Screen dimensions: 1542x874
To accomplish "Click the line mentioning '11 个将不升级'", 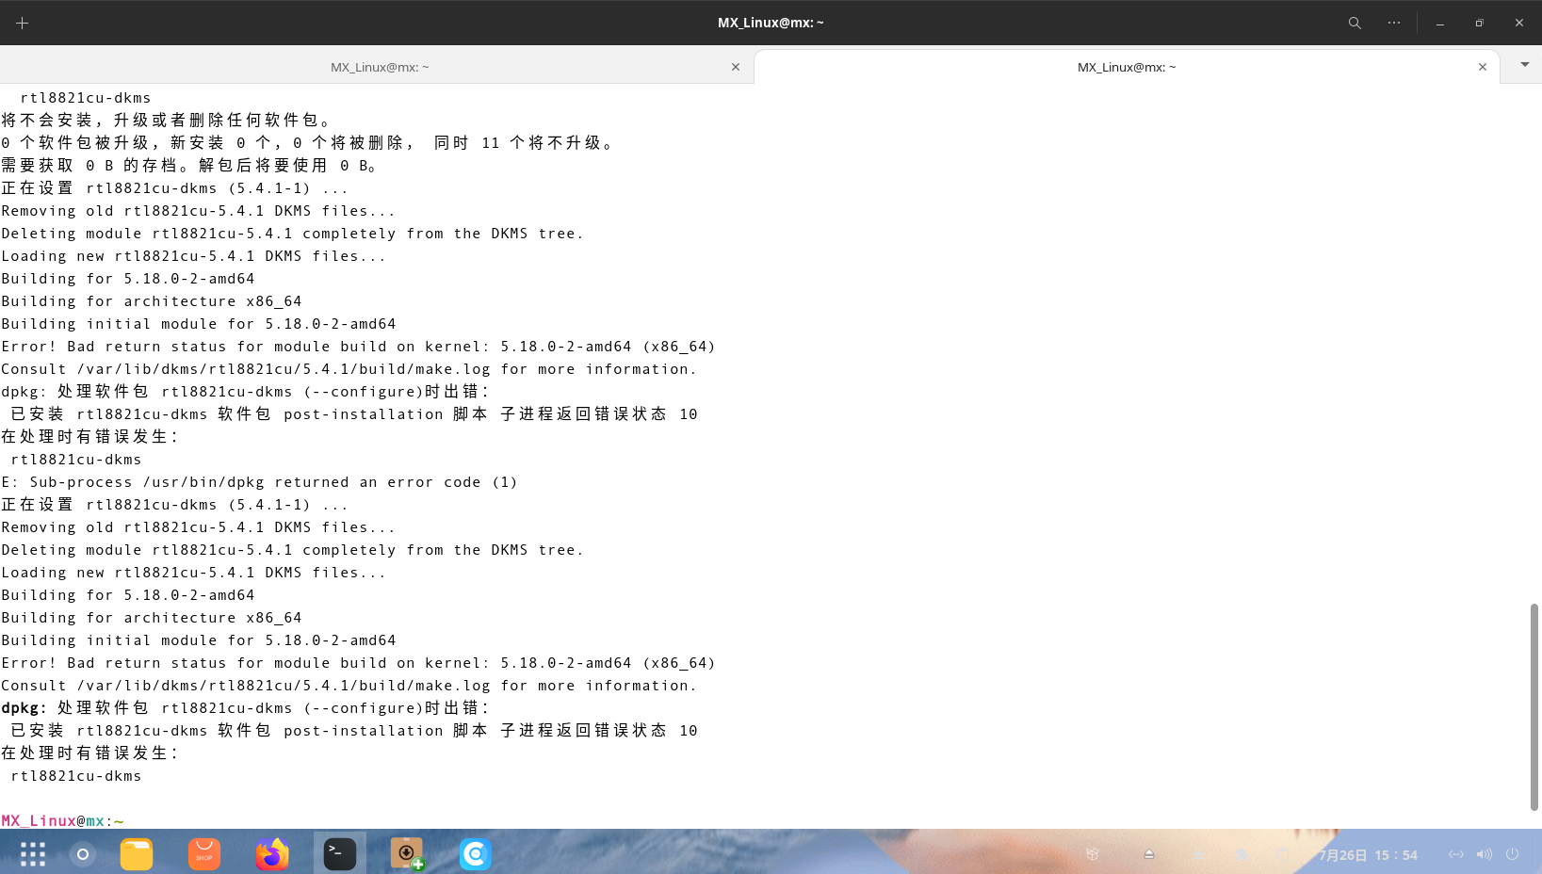I will tap(309, 143).
